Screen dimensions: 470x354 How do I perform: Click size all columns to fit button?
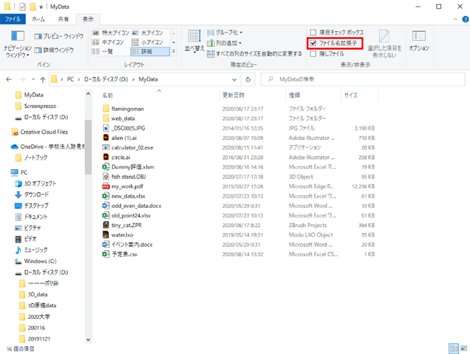(254, 54)
